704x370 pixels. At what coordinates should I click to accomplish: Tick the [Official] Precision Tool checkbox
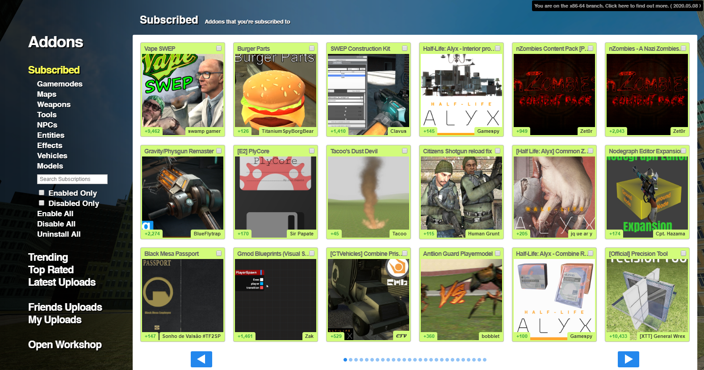[x=683, y=253]
